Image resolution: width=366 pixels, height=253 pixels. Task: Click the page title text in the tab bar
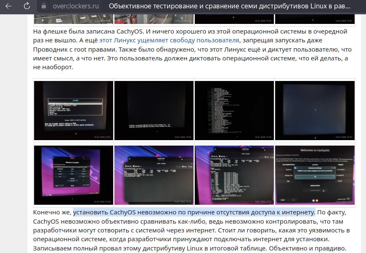229,6
